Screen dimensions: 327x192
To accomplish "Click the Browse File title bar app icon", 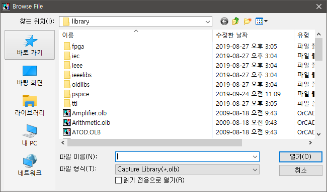I will [6, 7].
